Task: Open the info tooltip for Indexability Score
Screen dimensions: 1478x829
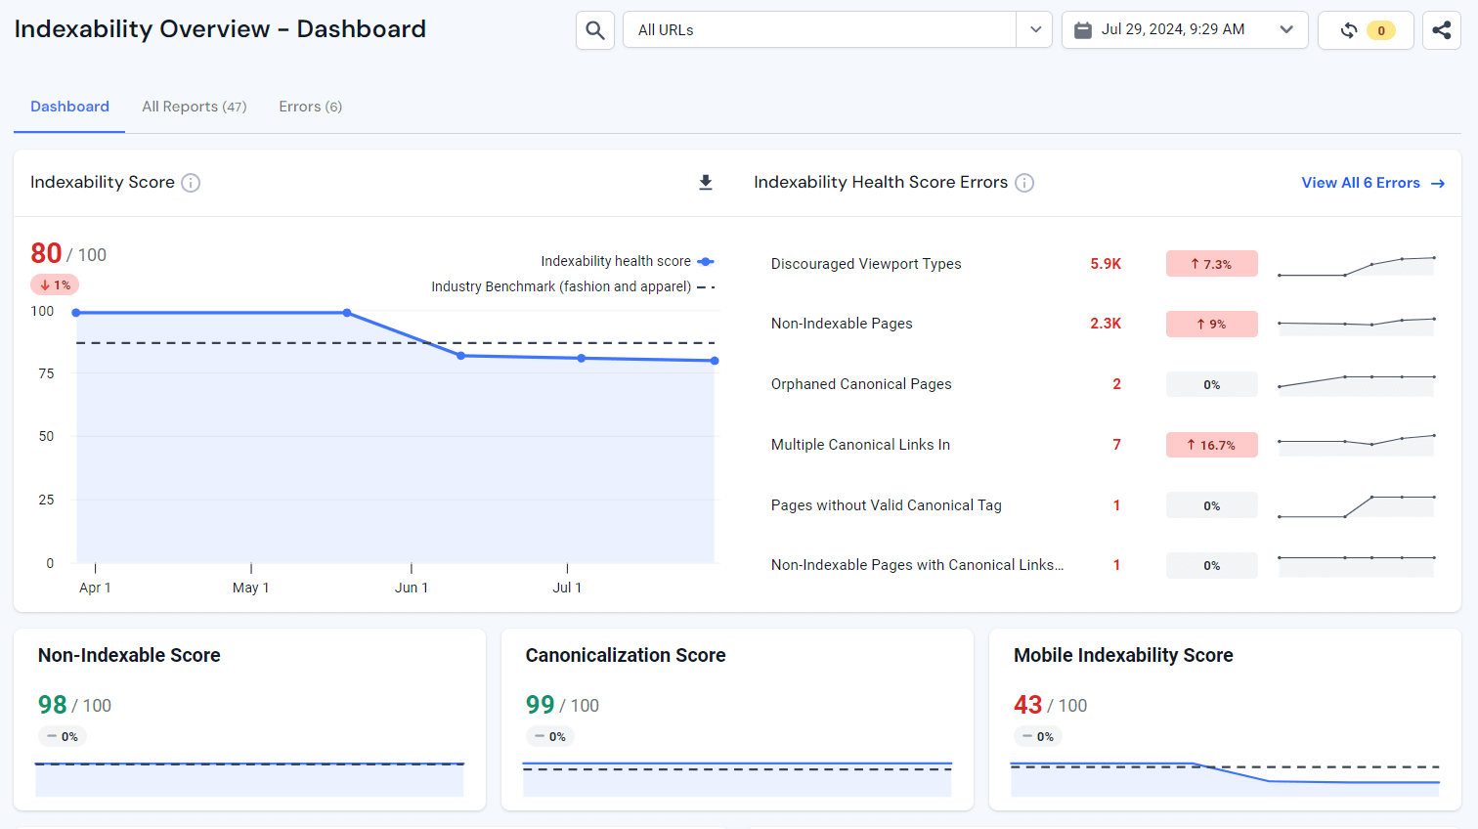Action: coord(192,183)
